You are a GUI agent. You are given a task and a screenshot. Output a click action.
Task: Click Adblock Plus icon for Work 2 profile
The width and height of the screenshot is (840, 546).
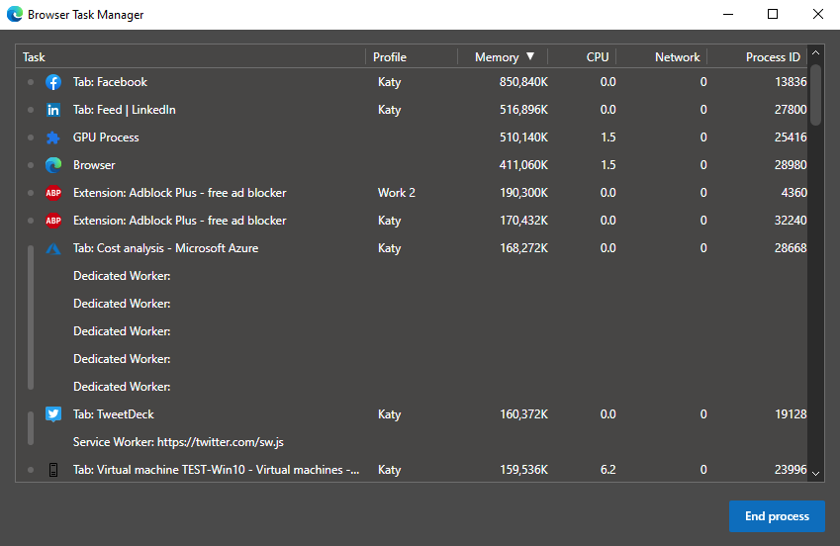pos(53,193)
